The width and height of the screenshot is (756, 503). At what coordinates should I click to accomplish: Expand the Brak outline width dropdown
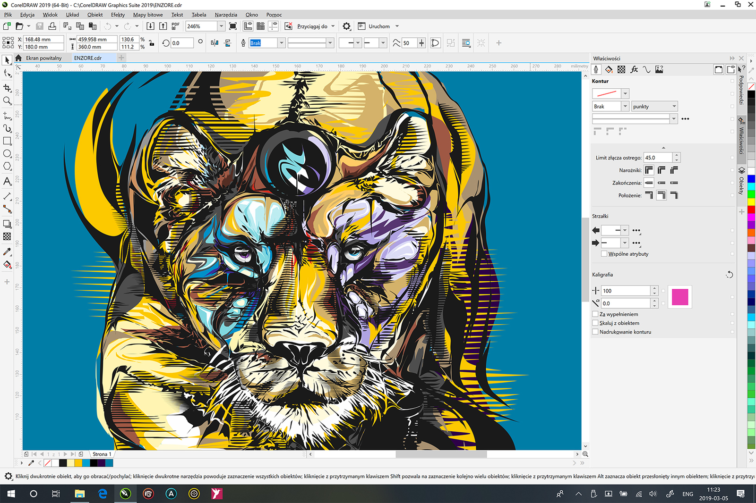point(625,106)
